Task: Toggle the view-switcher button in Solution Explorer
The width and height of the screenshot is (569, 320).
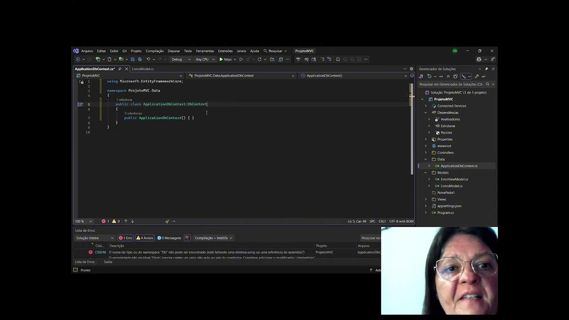Action: (x=466, y=76)
